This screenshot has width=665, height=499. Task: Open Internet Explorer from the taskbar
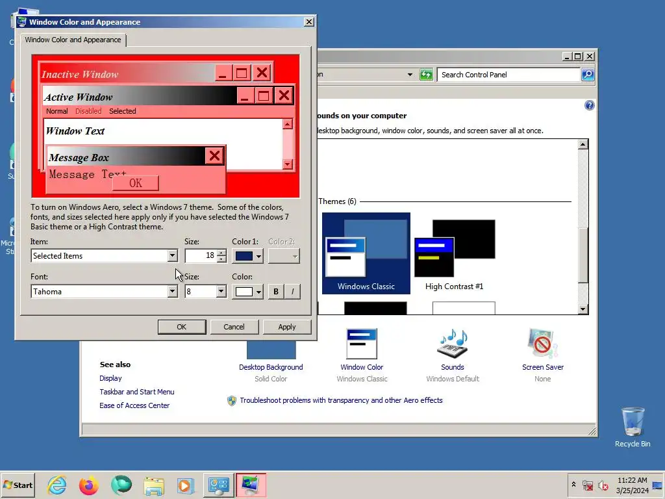point(57,485)
